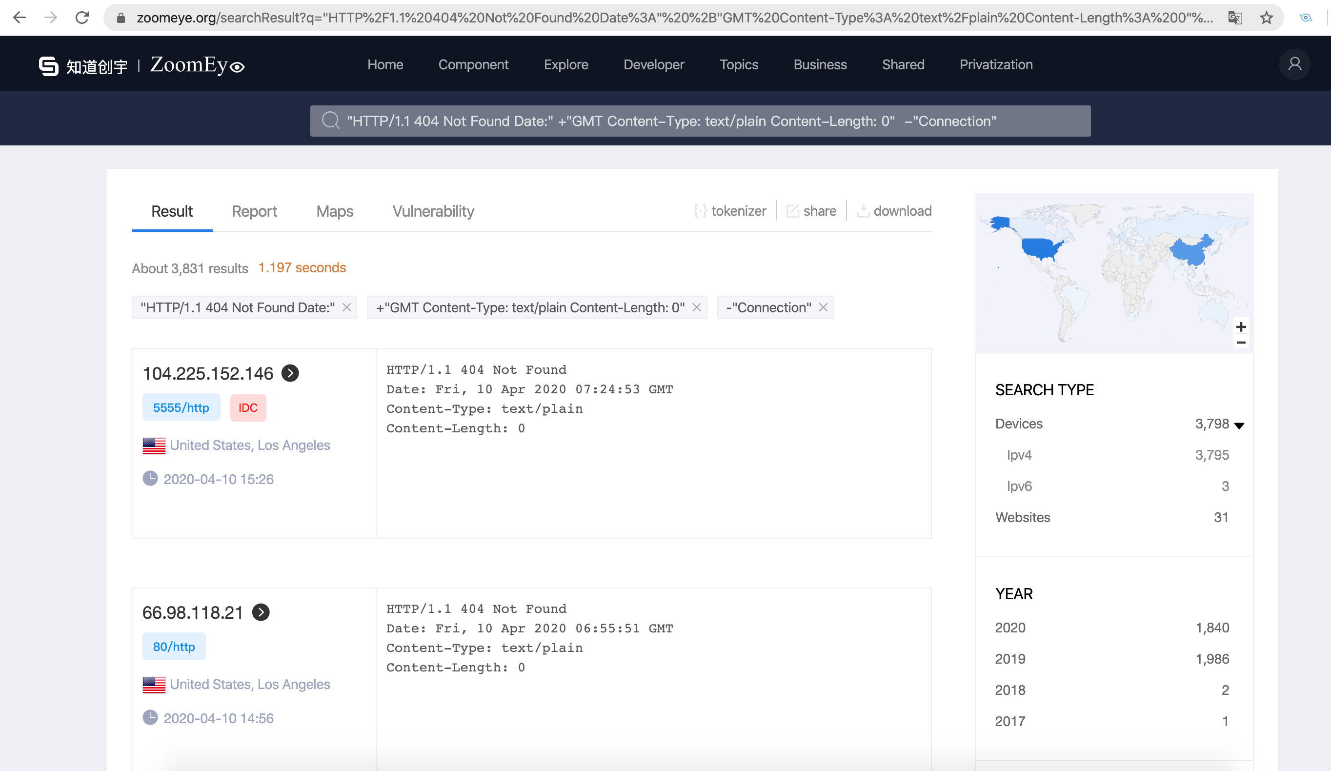The width and height of the screenshot is (1331, 771).
Task: Open the translate page icon
Action: tap(1234, 18)
